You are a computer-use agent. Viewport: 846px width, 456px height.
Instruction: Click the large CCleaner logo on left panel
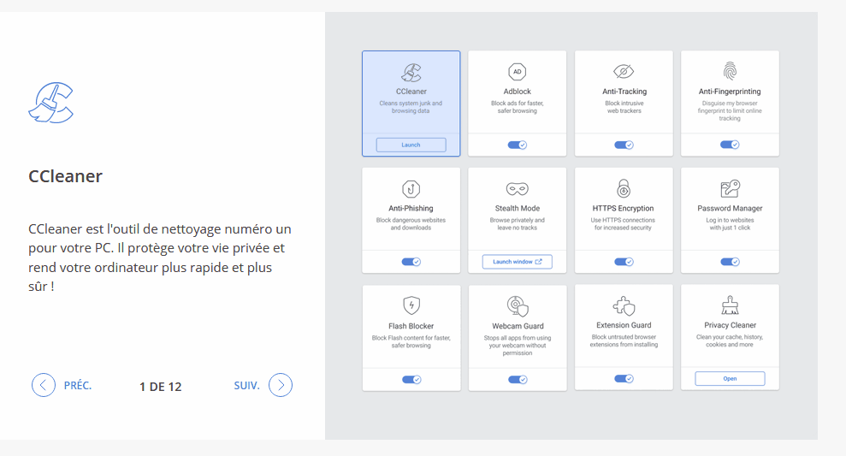(51, 103)
